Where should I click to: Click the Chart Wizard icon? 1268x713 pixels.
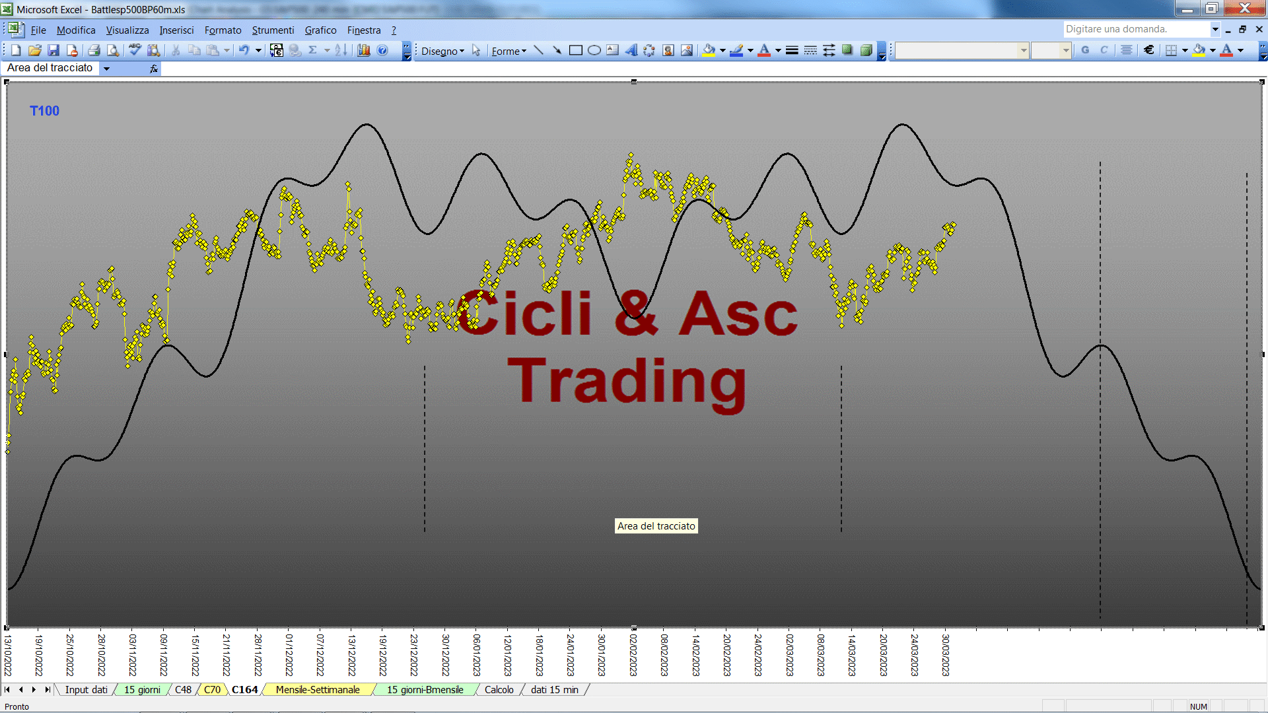tap(363, 50)
